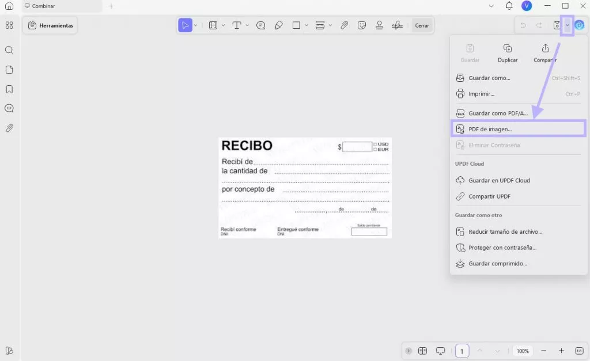The width and height of the screenshot is (590, 361).
Task: Open the sticker tool icon
Action: coord(362,25)
